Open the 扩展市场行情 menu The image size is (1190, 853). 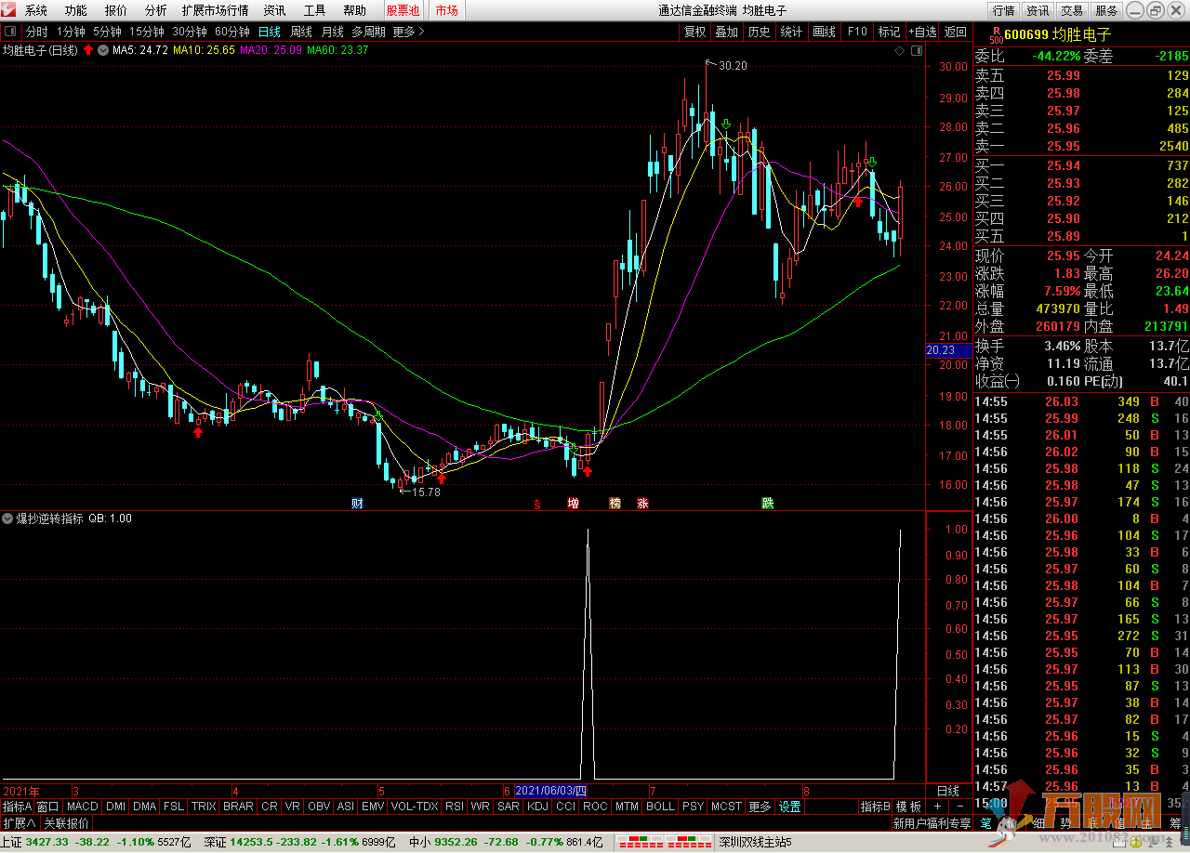tap(216, 11)
